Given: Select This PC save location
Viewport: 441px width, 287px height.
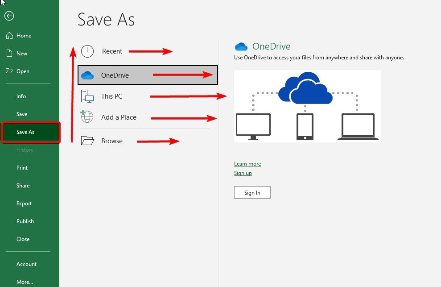Looking at the screenshot, I should pyautogui.click(x=148, y=96).
